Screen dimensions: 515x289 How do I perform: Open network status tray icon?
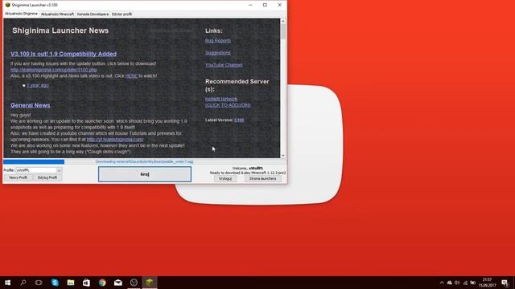[x=465, y=283]
